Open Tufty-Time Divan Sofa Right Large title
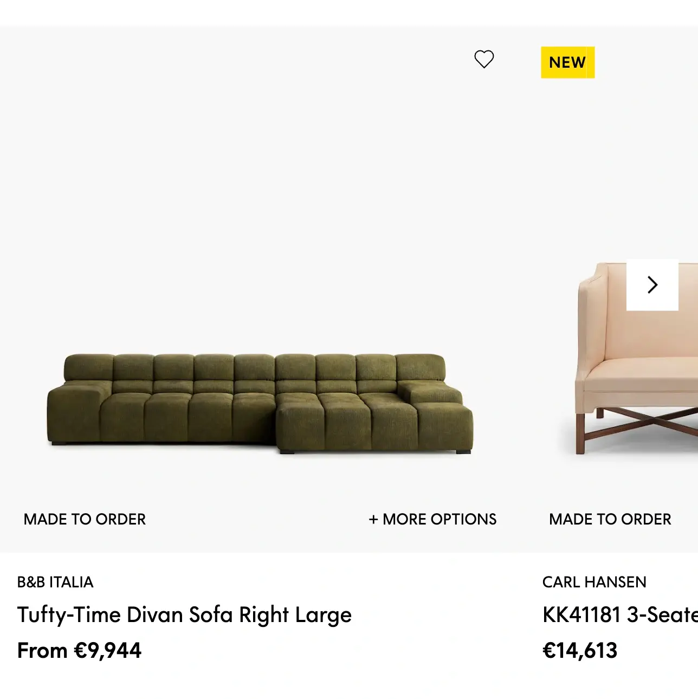The image size is (698, 699). point(184,615)
